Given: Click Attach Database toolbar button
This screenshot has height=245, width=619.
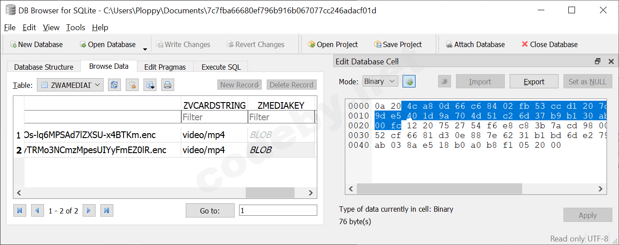Looking at the screenshot, I should 475,44.
